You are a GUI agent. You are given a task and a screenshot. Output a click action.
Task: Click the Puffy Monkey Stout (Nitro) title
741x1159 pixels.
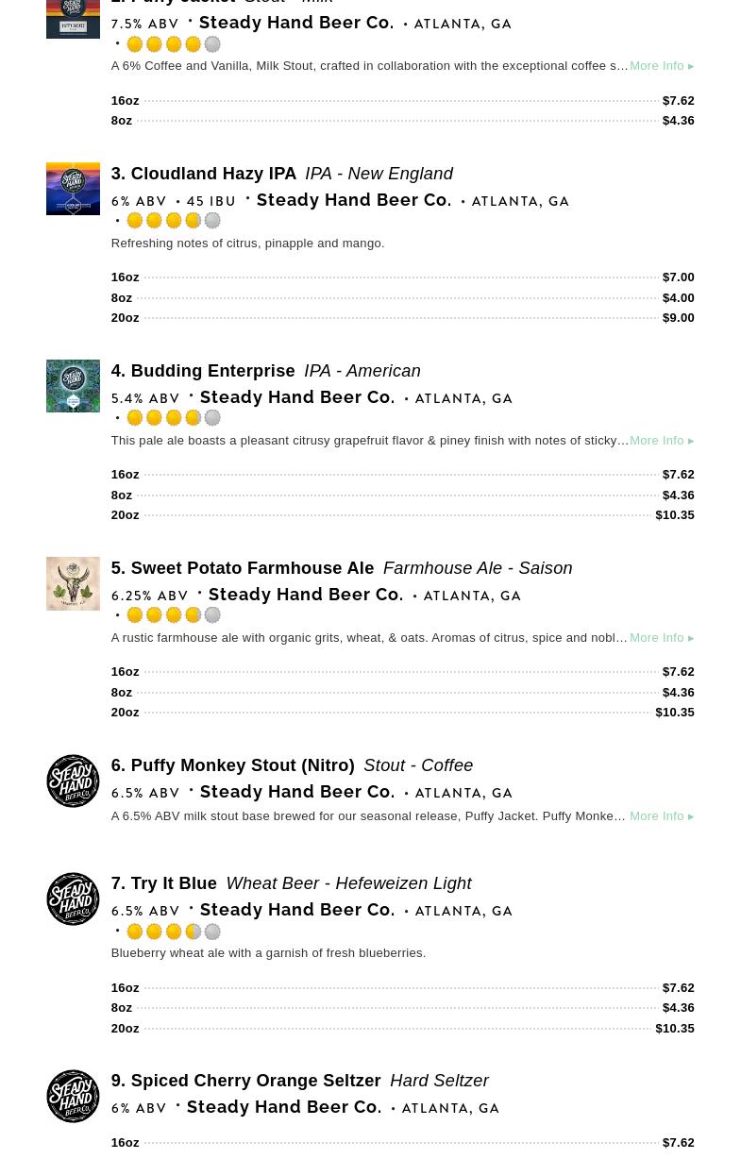[x=242, y=765]
